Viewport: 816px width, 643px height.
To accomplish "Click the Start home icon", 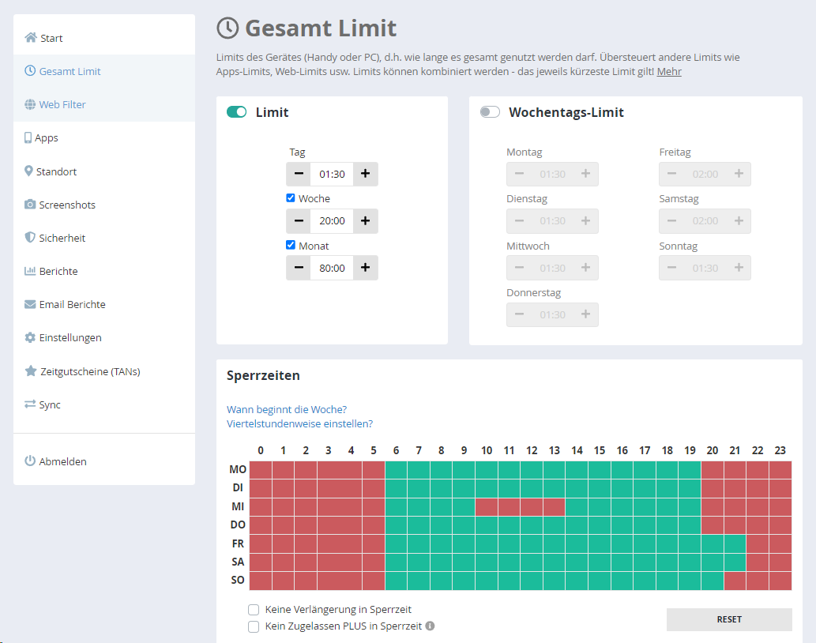I will tap(31, 37).
